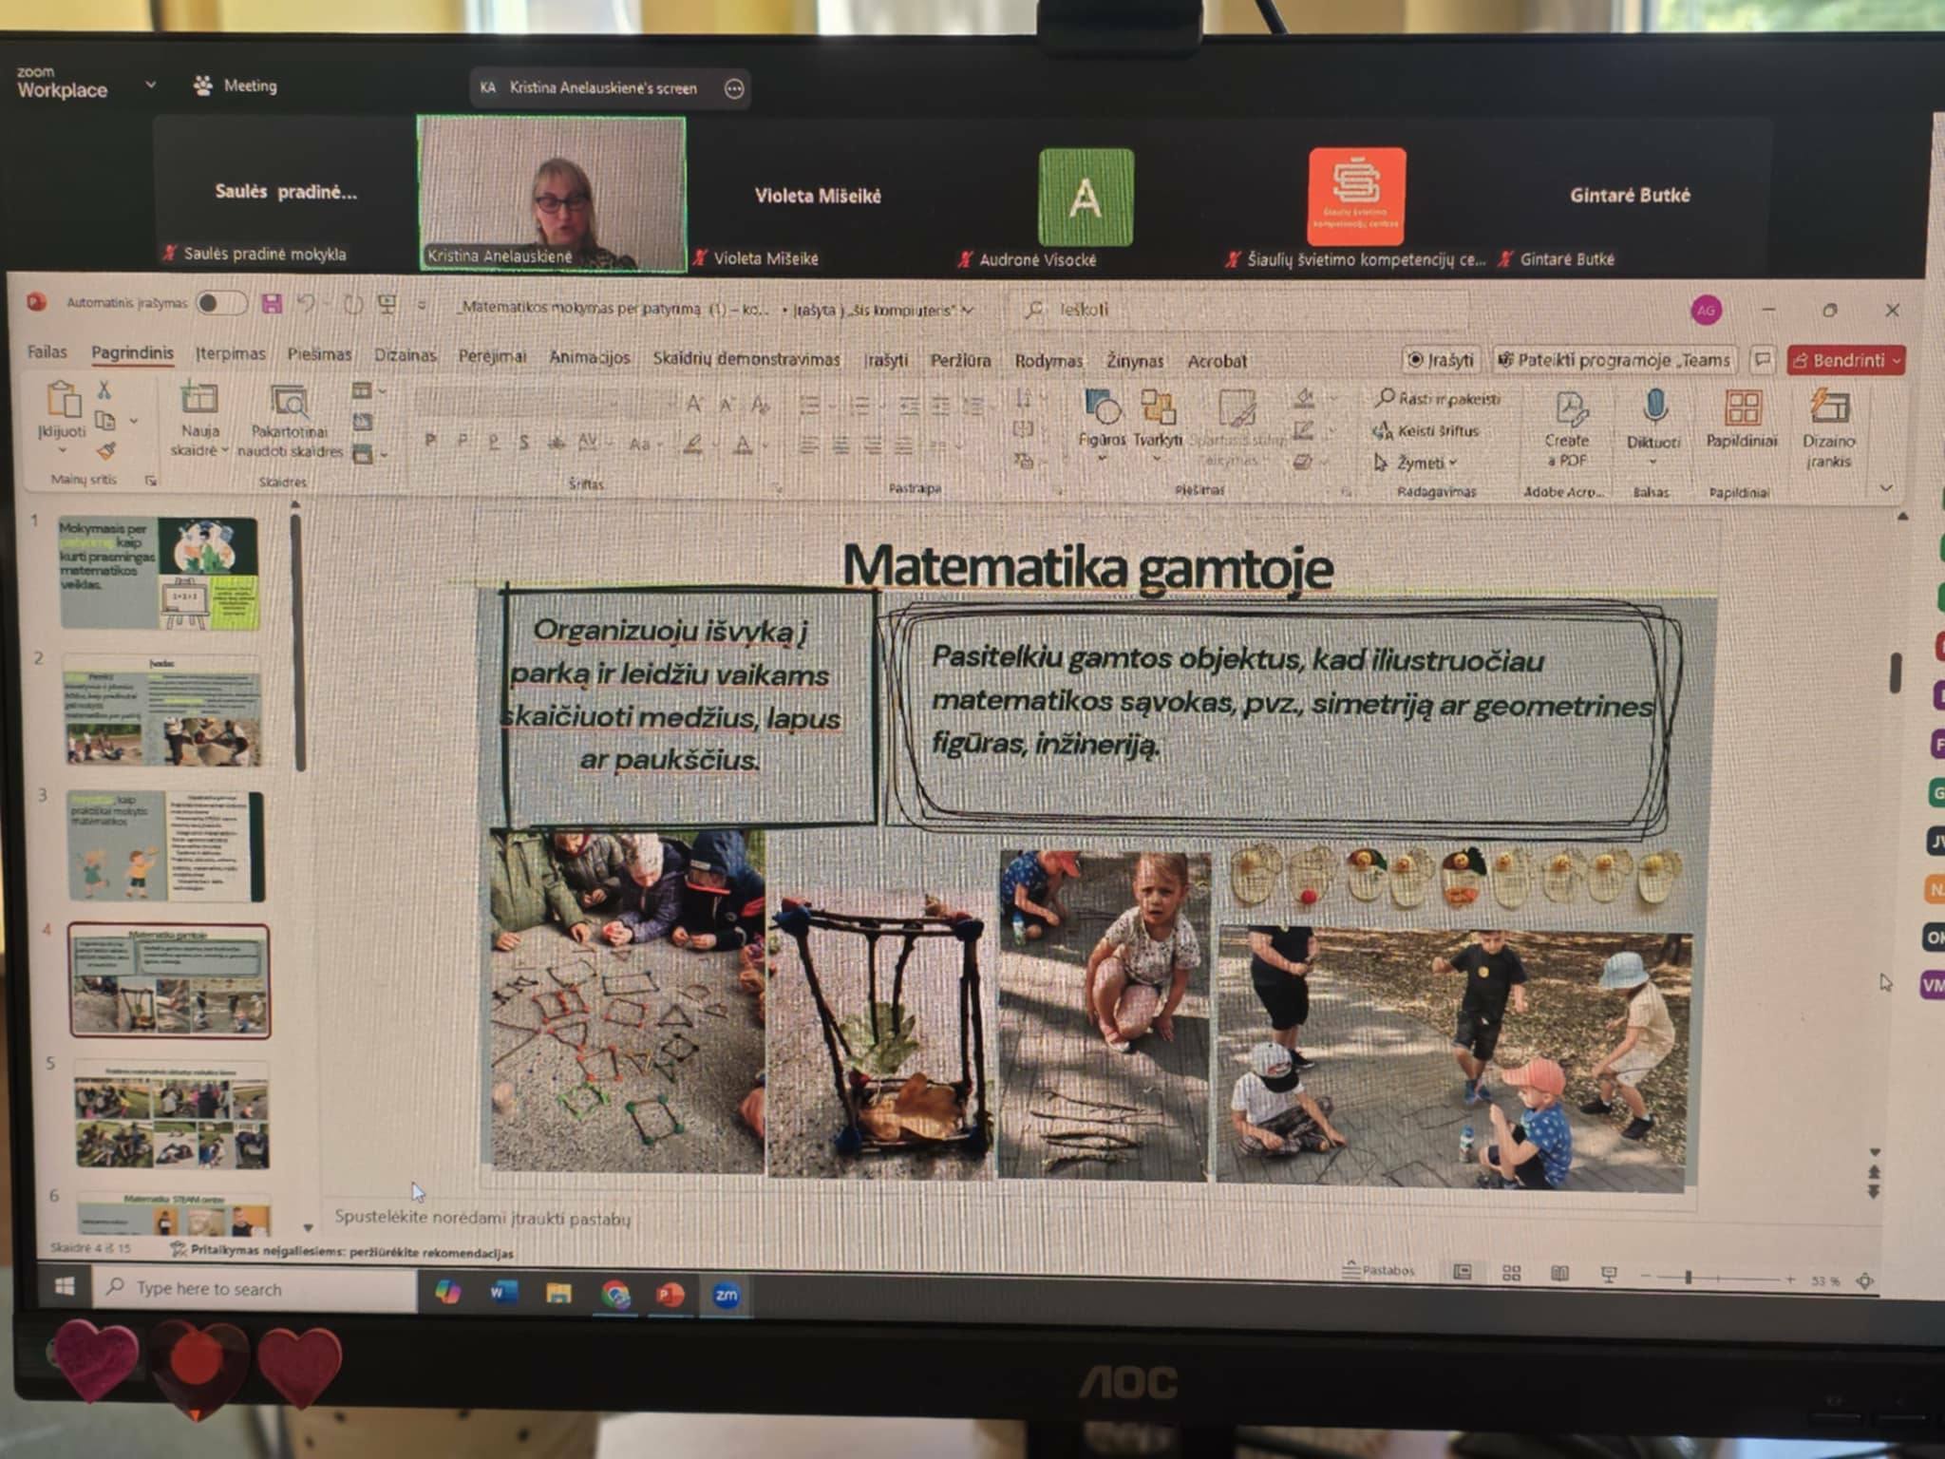Toggle Underline formatting button
The width and height of the screenshot is (1945, 1459).
493,442
